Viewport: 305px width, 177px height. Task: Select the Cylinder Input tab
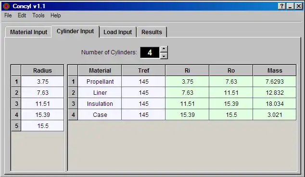pos(75,31)
